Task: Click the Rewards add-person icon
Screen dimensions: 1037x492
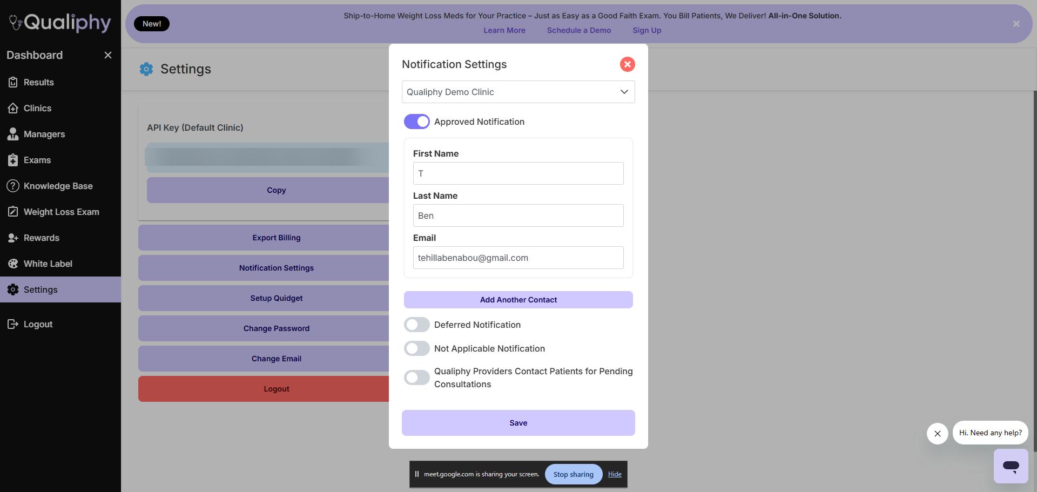Action: (13, 238)
